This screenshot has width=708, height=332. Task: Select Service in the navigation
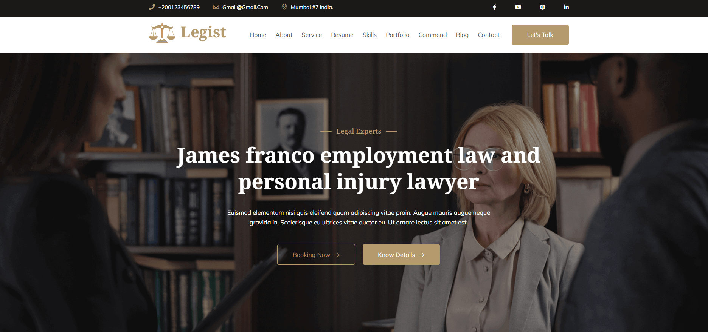click(x=312, y=35)
